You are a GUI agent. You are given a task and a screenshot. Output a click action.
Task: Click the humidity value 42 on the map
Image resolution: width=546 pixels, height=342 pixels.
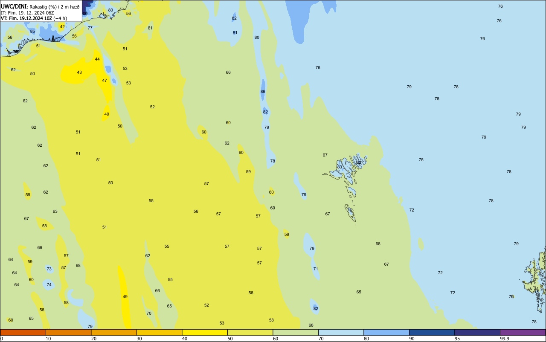point(62,27)
